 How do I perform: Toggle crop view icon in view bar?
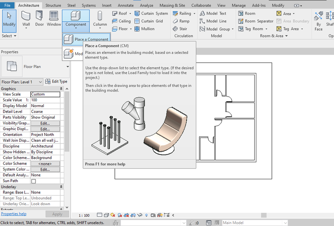(x=127, y=215)
